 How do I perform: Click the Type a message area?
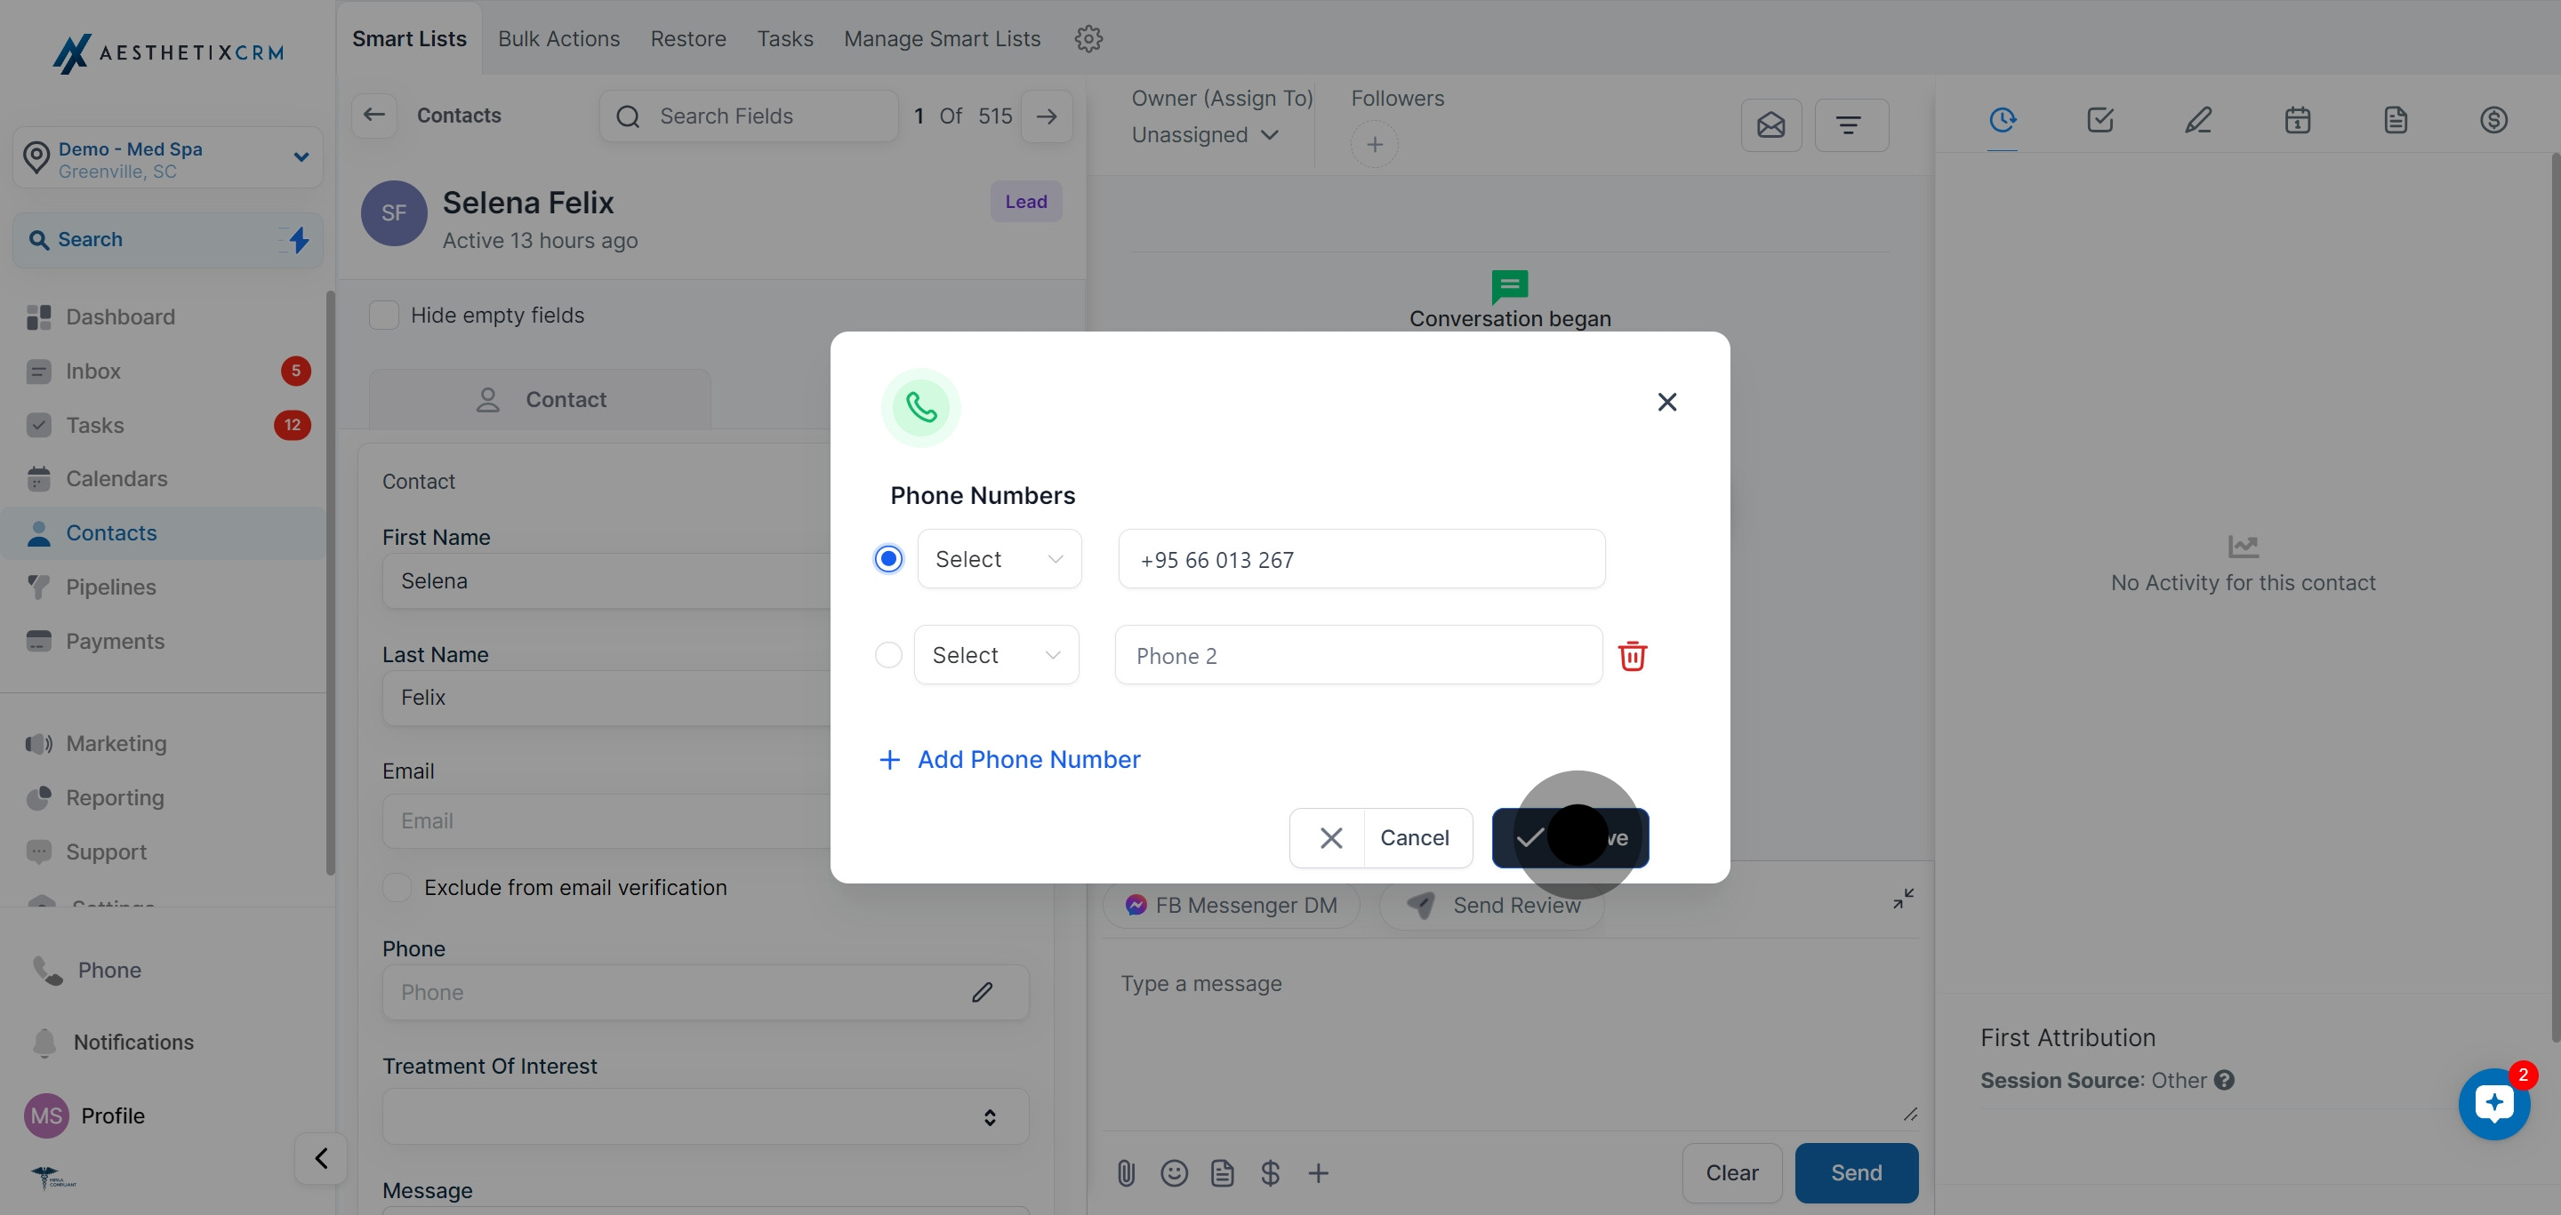coord(1509,1033)
